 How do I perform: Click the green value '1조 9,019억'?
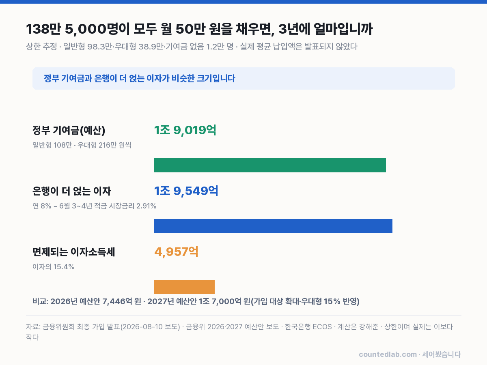coord(185,130)
